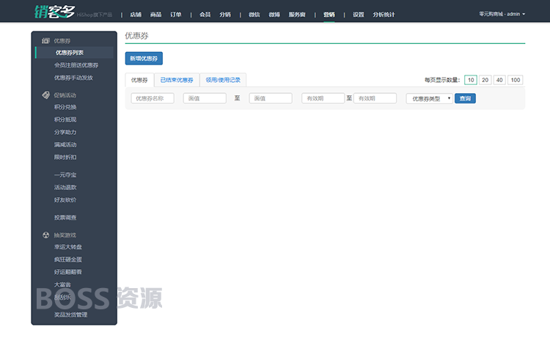Click the 销客多 logo
Screen dimensions: 550x346
pos(55,12)
